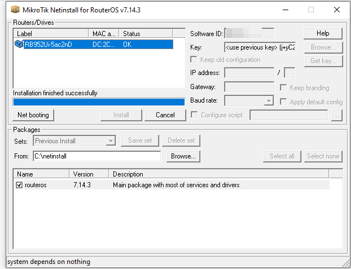Viewport: 351px width, 269px height.
Task: Click the configure script ellipsis browse button
Action: point(337,115)
